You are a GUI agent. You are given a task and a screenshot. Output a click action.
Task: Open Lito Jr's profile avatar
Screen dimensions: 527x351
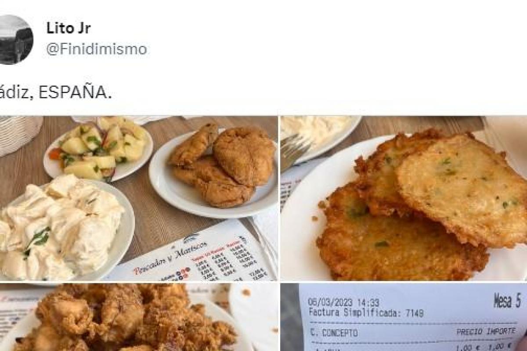[16, 39]
